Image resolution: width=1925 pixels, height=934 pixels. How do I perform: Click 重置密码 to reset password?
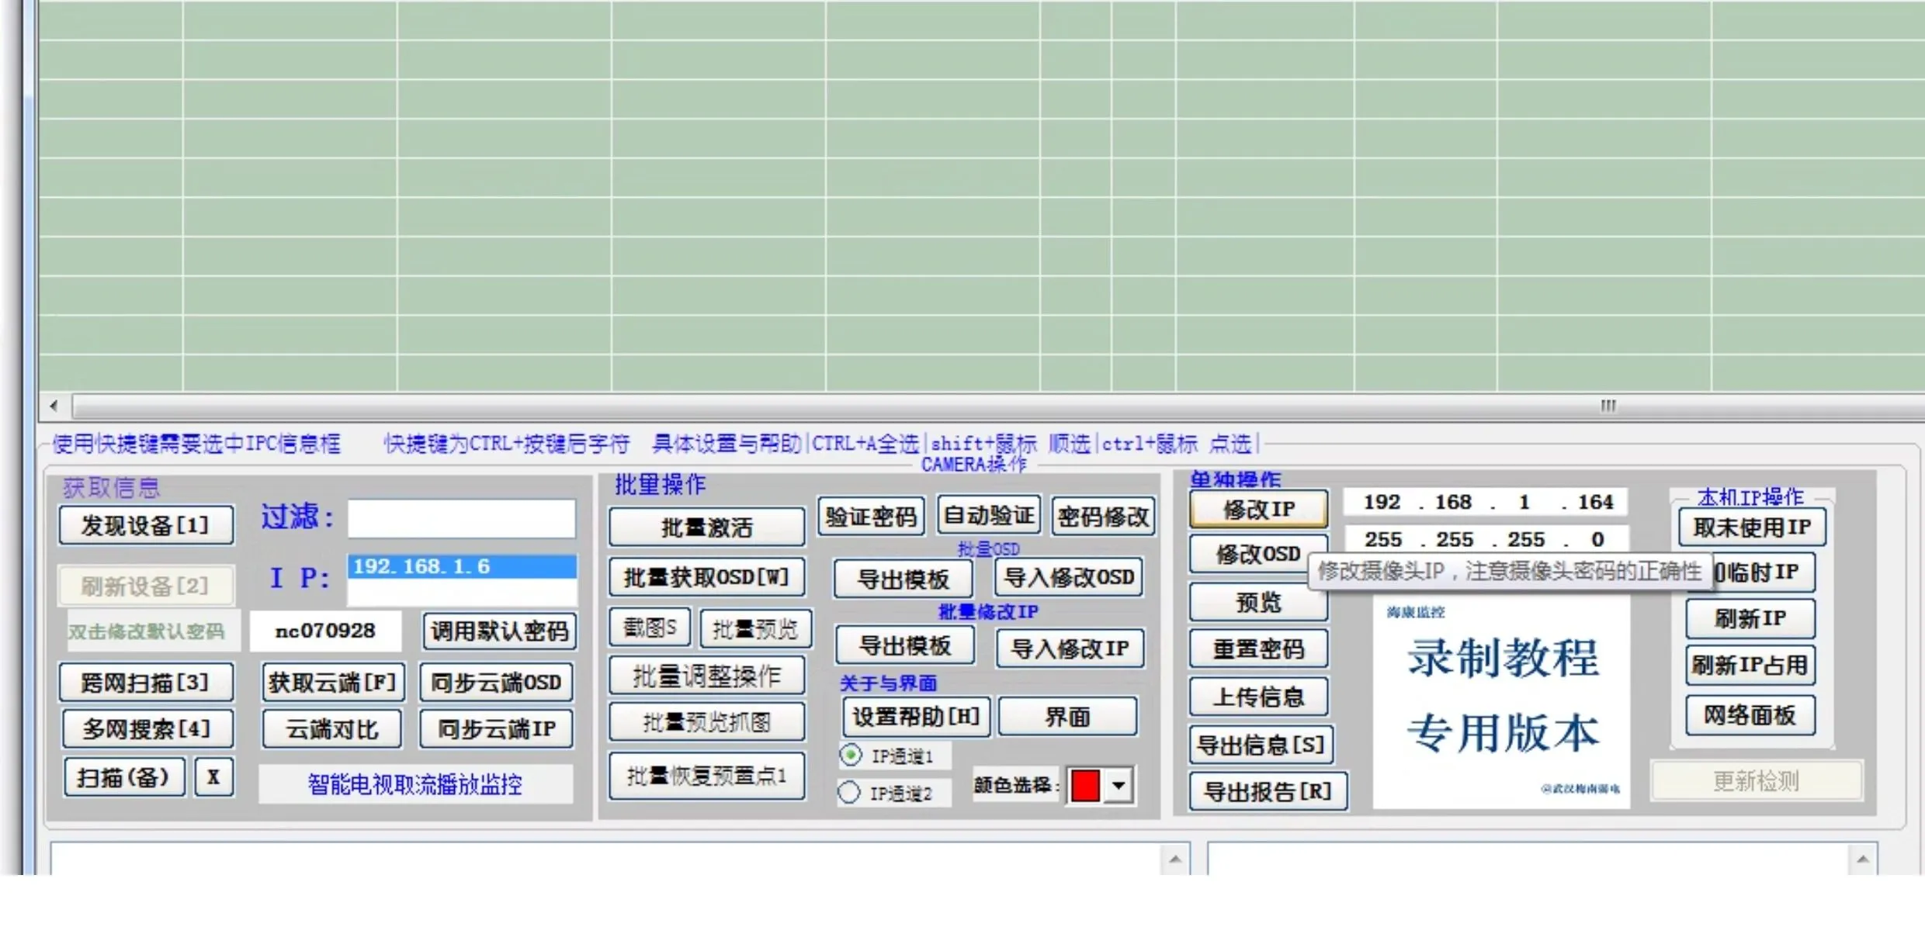[x=1257, y=649]
